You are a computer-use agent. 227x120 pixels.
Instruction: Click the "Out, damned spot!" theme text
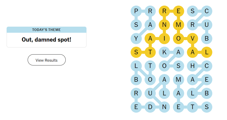46,40
